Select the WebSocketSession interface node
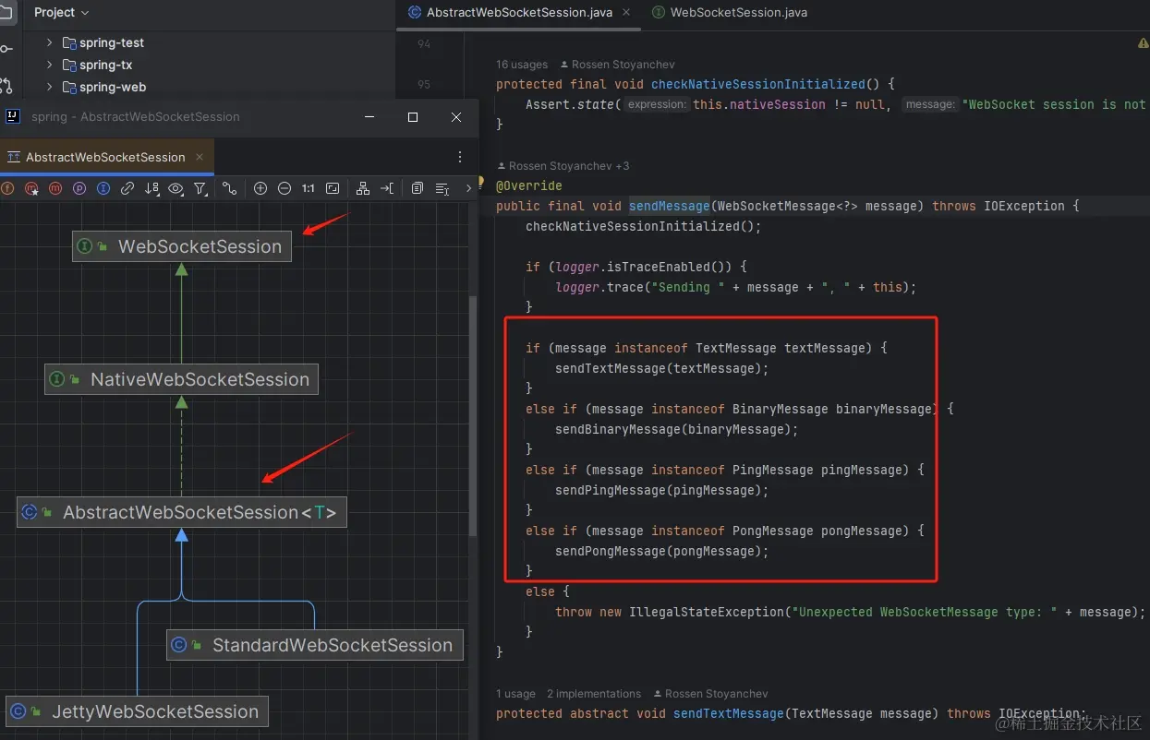 (182, 246)
